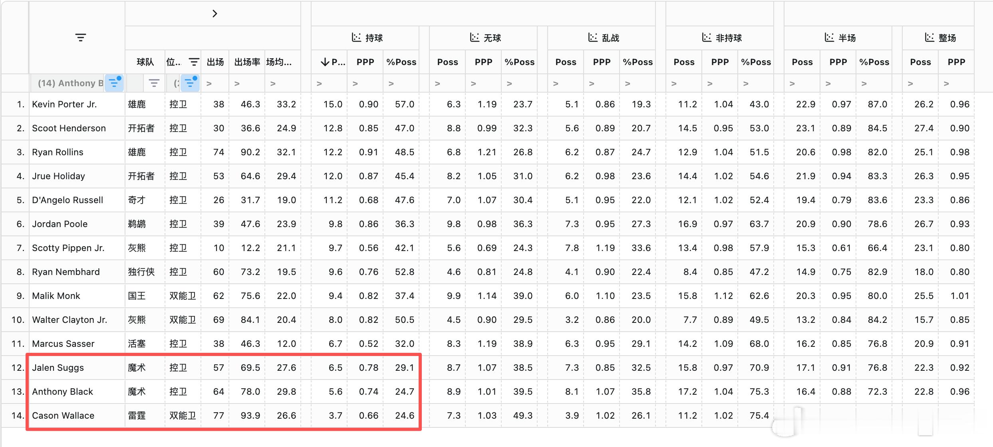Open the scatter chart icon beside 非持球
993x447 pixels.
[x=707, y=38]
